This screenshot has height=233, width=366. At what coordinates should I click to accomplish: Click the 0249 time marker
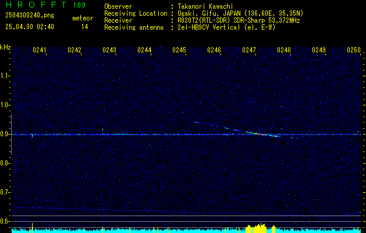click(x=319, y=50)
